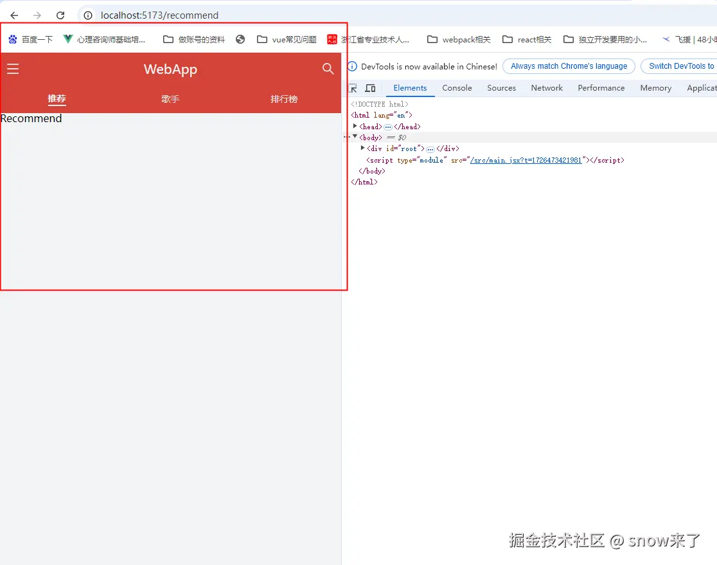Open the Application tab in DevTools
717x565 pixels.
[702, 88]
